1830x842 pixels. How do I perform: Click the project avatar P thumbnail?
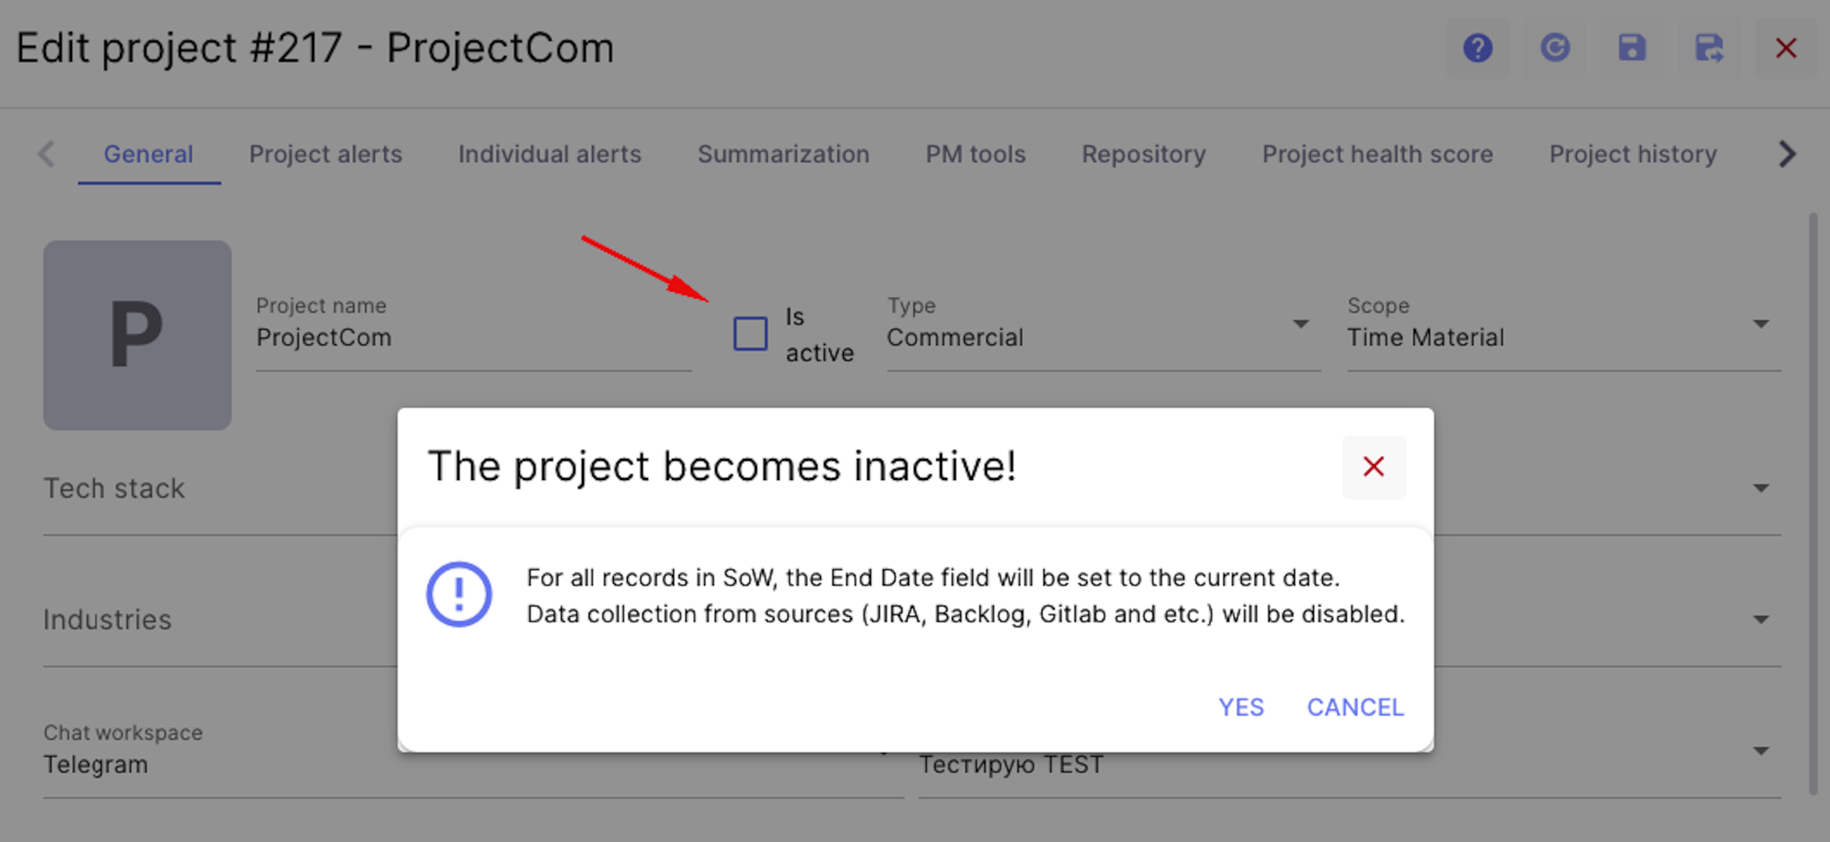pyautogui.click(x=138, y=335)
